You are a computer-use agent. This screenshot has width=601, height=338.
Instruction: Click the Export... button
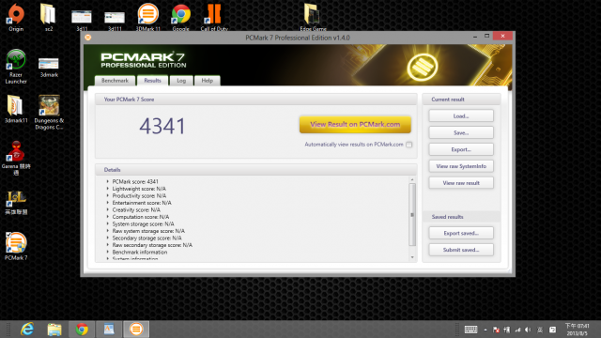(x=461, y=149)
